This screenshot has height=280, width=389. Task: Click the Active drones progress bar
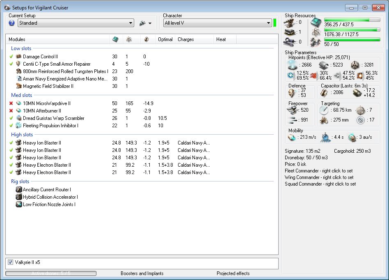(x=51, y=273)
